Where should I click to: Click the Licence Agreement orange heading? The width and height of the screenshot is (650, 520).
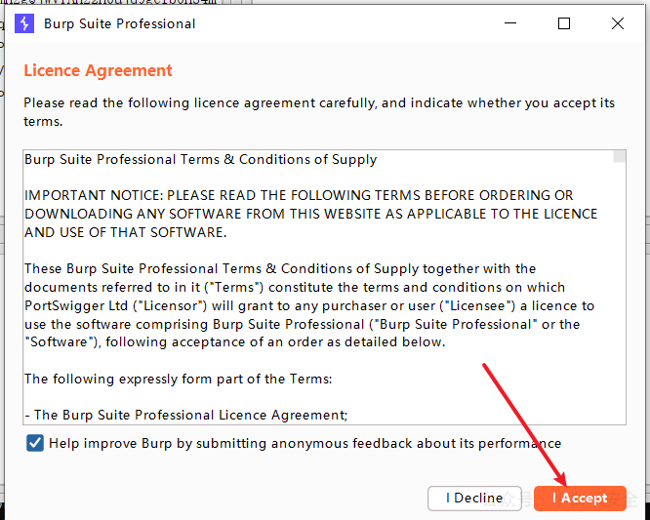click(x=98, y=70)
